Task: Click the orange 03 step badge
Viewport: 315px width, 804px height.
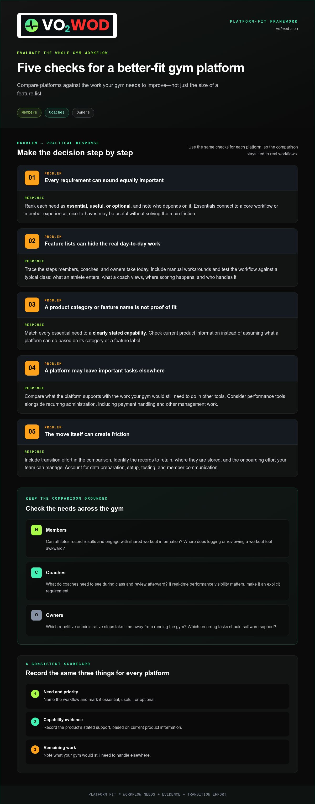Action: (32, 305)
